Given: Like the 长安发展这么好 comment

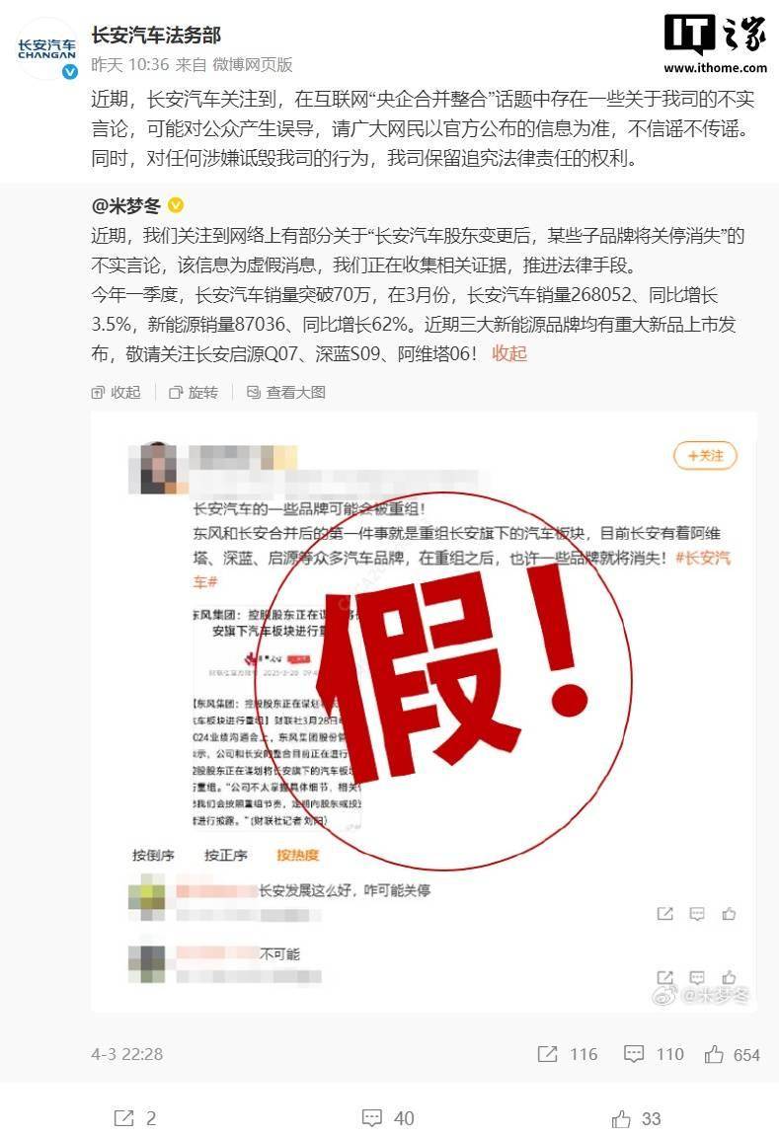Looking at the screenshot, I should (x=729, y=914).
